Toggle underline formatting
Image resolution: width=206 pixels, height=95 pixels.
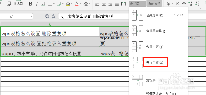click(x=43, y=4)
